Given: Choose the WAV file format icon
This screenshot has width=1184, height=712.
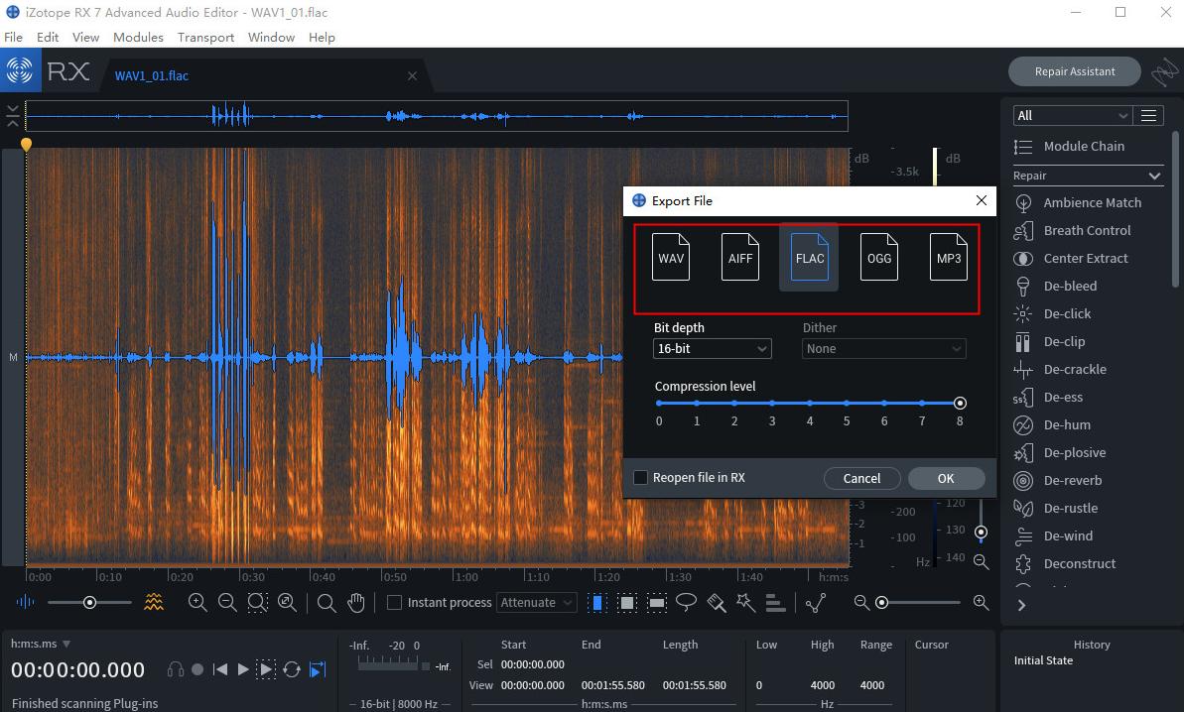Looking at the screenshot, I should (x=671, y=257).
